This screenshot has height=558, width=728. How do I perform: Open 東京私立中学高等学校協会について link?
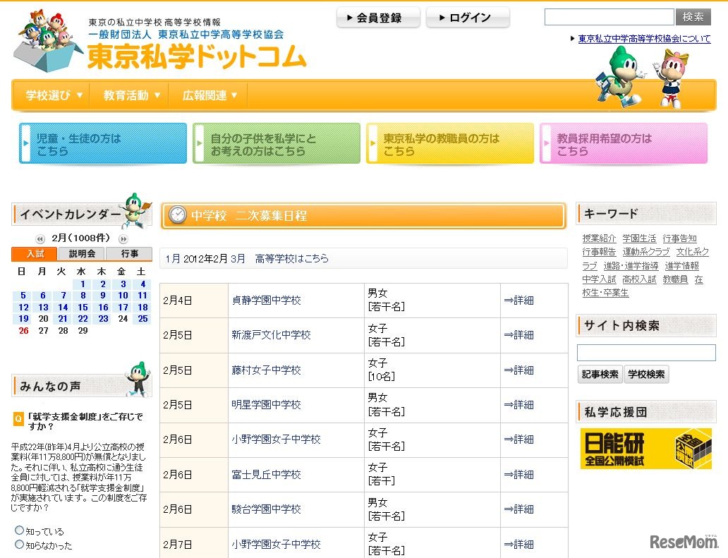pos(644,39)
